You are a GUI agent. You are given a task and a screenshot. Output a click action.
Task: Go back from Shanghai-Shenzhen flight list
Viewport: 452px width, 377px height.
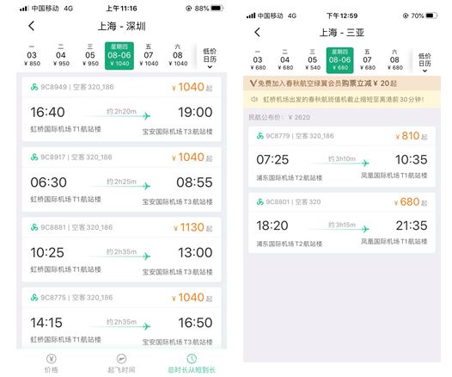(32, 26)
